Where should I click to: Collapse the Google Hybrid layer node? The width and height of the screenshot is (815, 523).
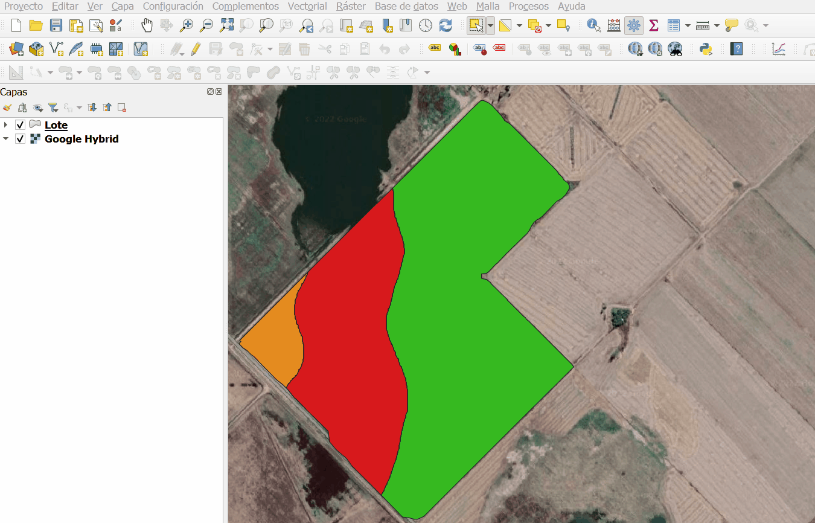pyautogui.click(x=6, y=139)
